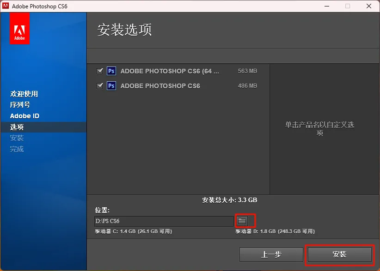The image size is (380, 271).
Task: Close the Adobe Photoshop CS6 installer window
Action: pyautogui.click(x=369, y=6)
